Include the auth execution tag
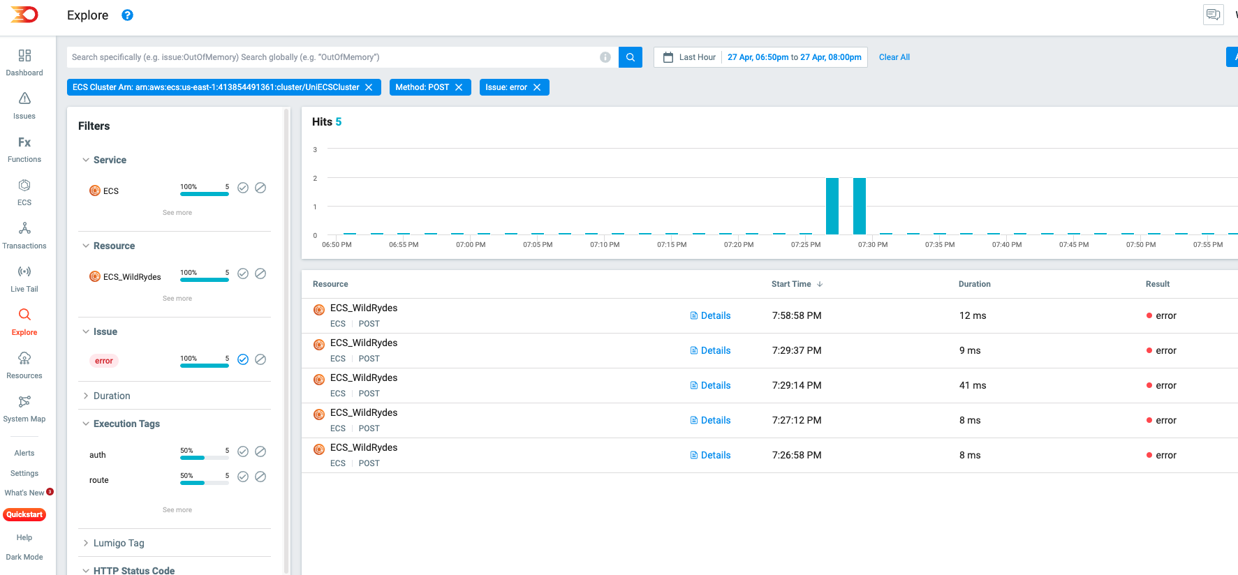 pyautogui.click(x=243, y=451)
